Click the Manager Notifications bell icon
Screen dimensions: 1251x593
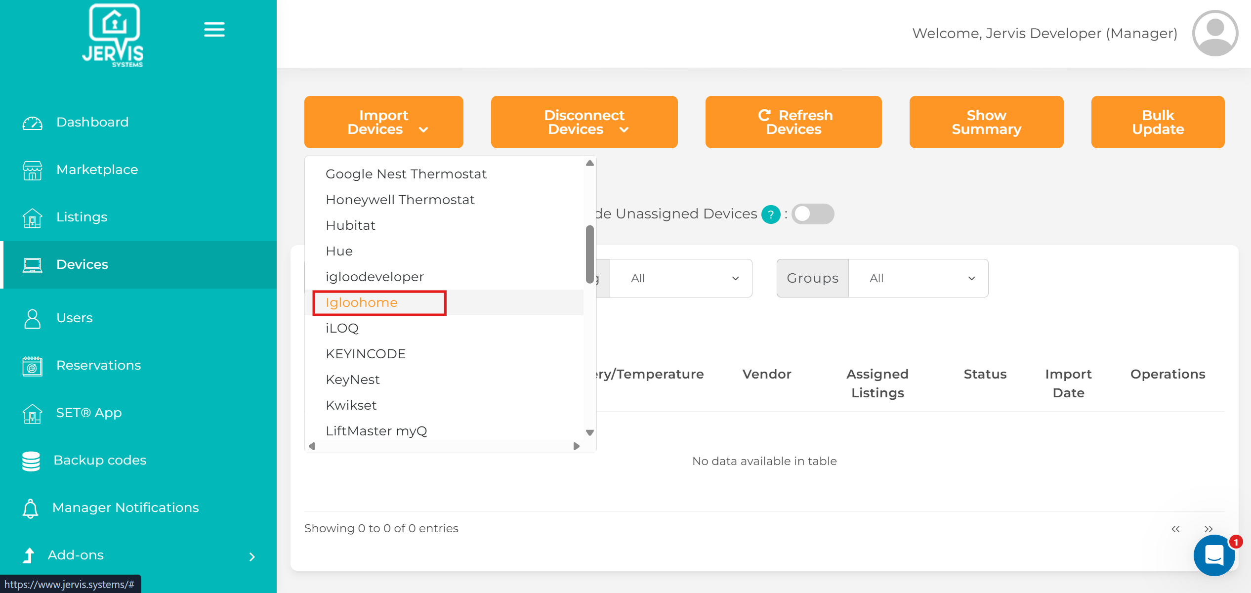[x=31, y=508]
